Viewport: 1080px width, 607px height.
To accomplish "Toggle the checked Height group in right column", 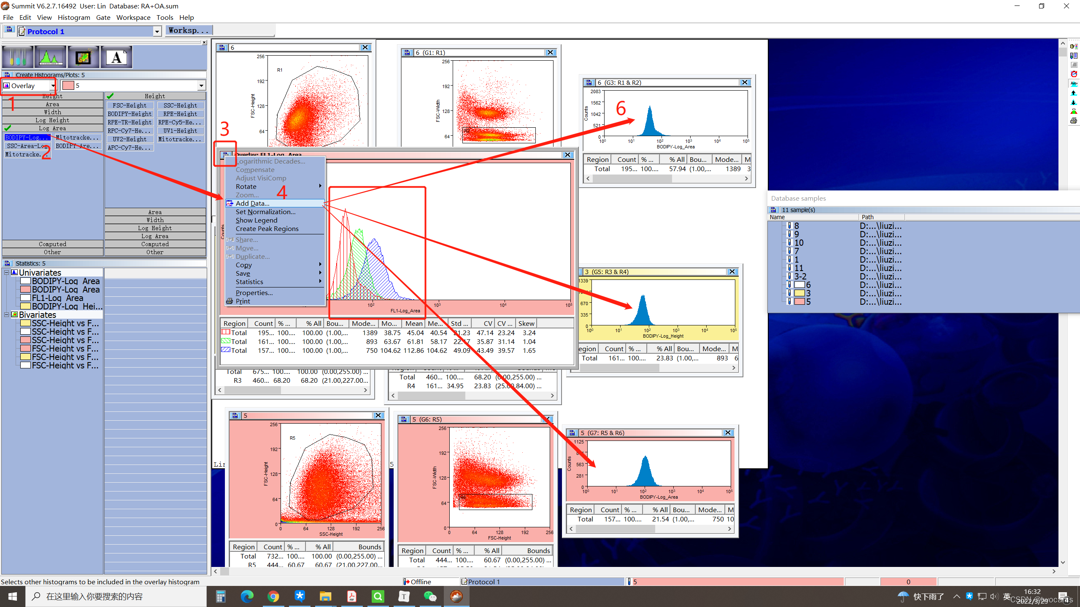I will click(155, 96).
